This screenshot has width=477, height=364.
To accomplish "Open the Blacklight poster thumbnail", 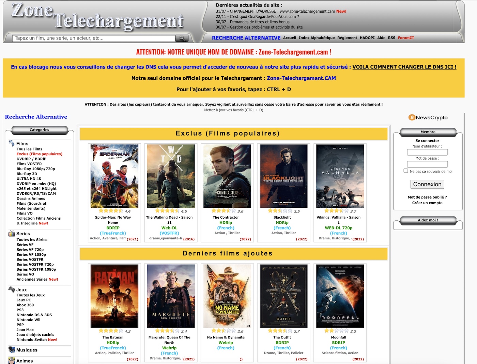I will point(283,176).
